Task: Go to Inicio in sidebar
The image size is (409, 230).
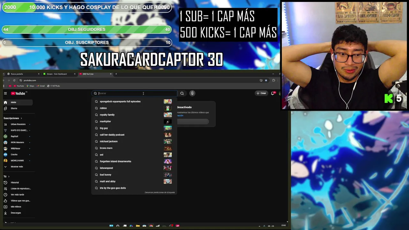Action: point(18,102)
